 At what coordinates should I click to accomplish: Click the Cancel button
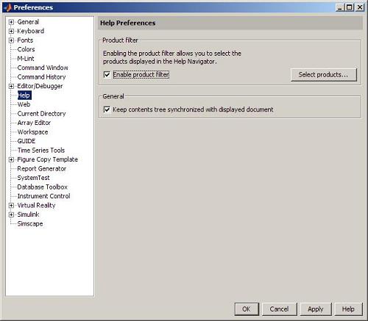click(x=279, y=309)
